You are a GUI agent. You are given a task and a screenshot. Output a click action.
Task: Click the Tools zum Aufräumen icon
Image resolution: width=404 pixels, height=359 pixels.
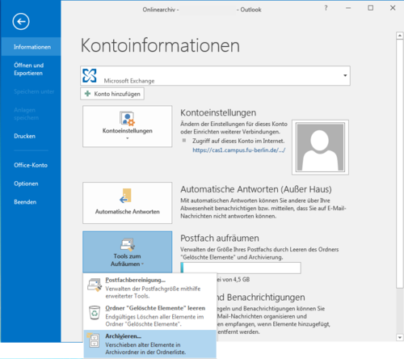(x=128, y=244)
